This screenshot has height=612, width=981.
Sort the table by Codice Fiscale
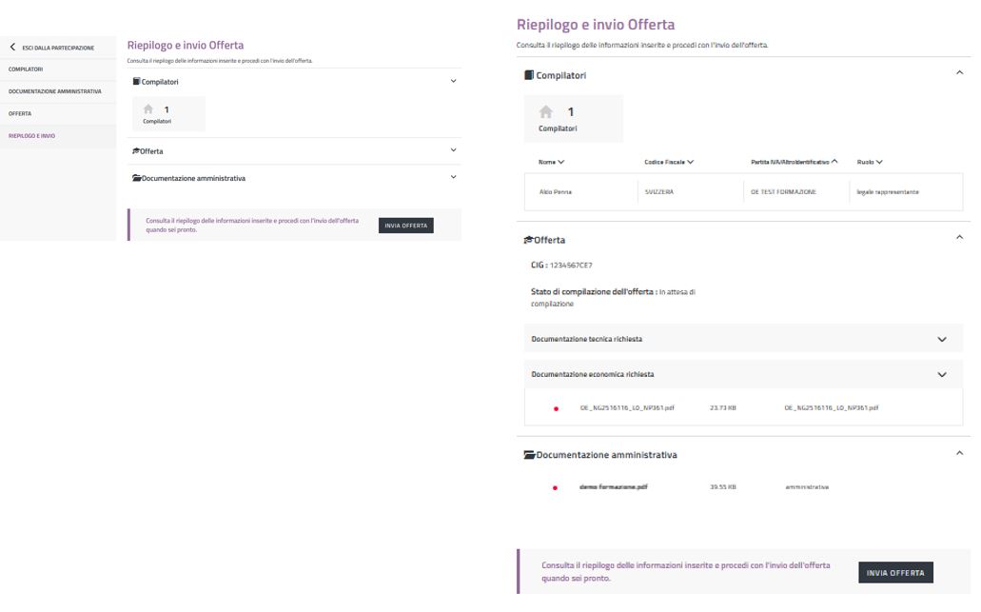669,162
